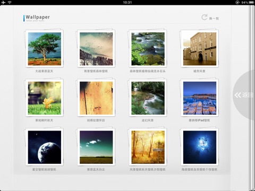Click the caption 草原蓝天白云
Viewport: 255px width, 191px height.
click(96, 169)
